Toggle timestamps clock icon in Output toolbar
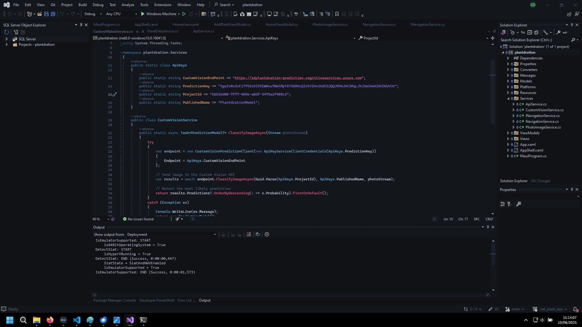Image resolution: width=582 pixels, height=327 pixels. point(267,234)
